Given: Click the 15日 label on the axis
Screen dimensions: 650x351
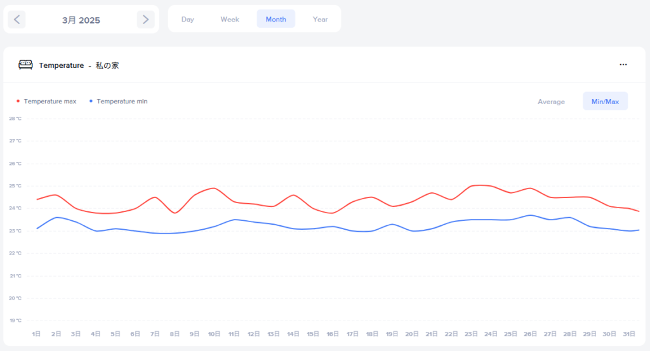Looking at the screenshot, I should [x=313, y=334].
